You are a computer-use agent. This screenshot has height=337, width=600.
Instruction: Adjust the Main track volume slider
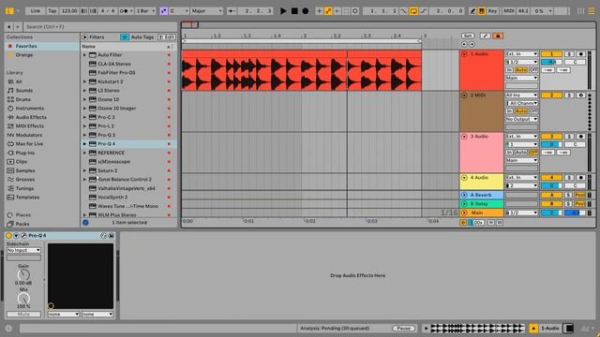[551, 212]
